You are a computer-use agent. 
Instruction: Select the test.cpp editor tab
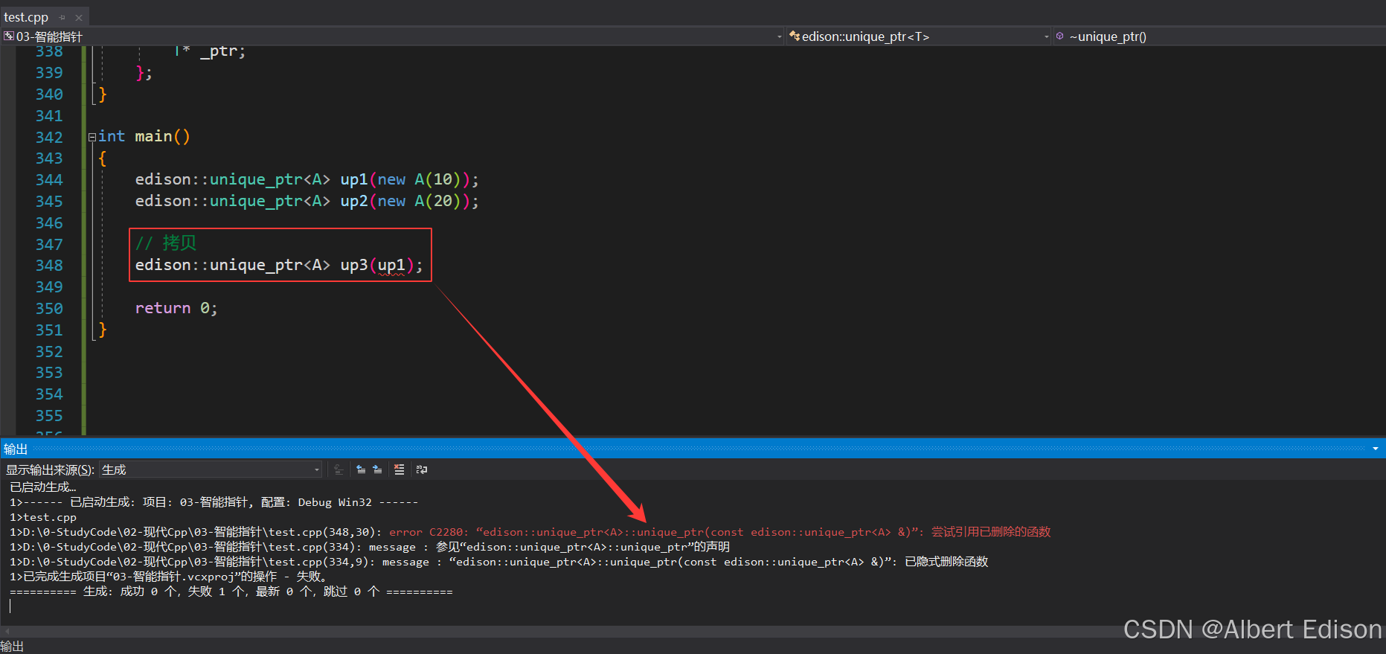coord(26,17)
